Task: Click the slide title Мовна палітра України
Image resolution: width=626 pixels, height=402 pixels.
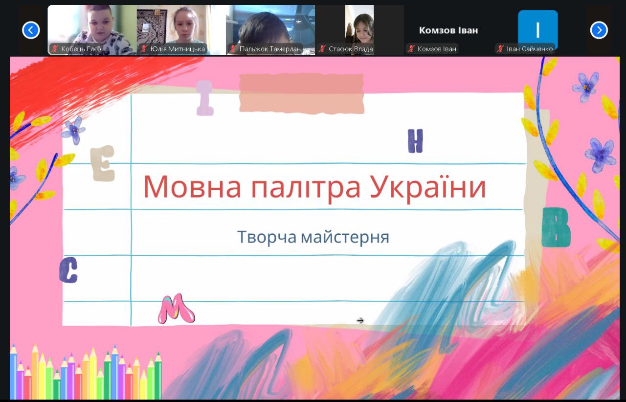Action: pyautogui.click(x=314, y=187)
